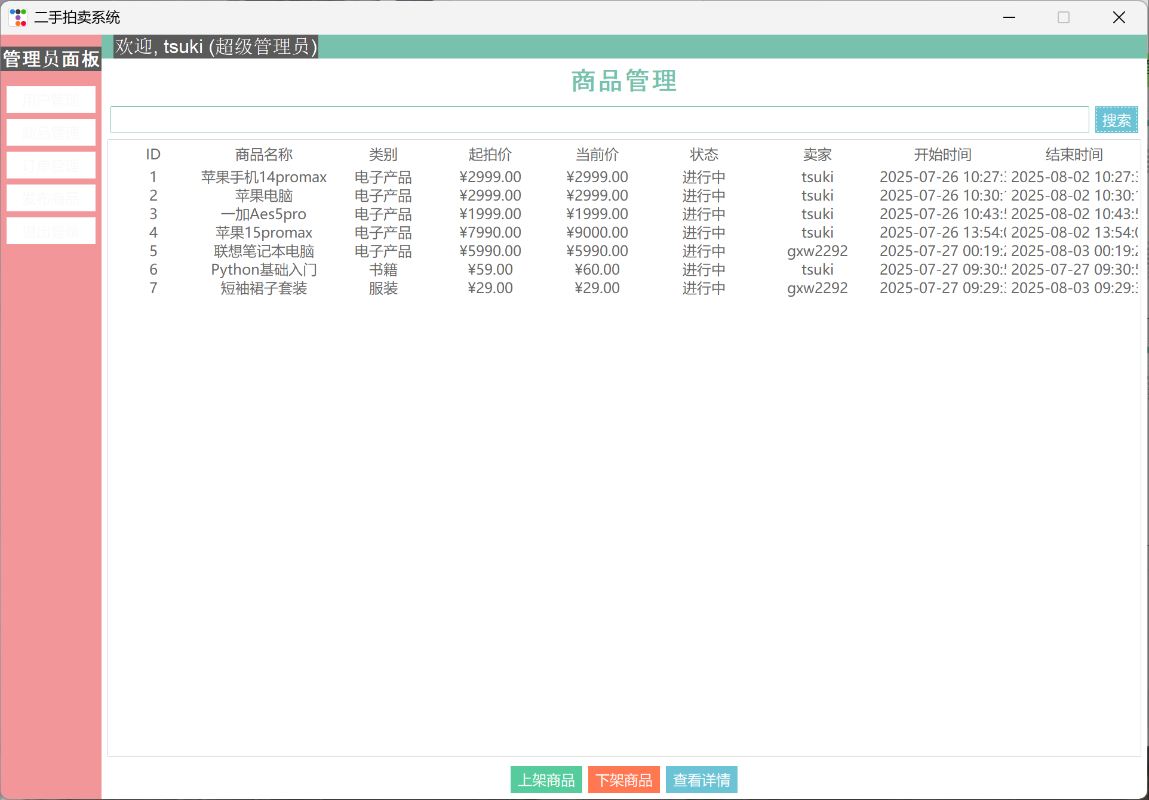Open 用户管理 in the admin sidebar
This screenshot has width=1149, height=800.
(x=51, y=99)
